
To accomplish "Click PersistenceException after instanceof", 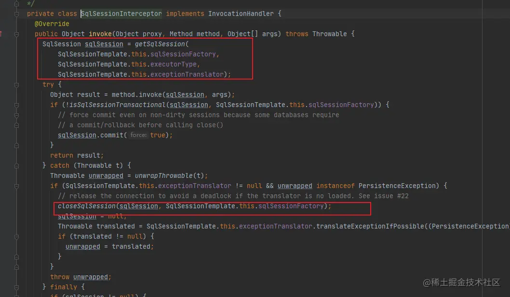I will tap(397, 186).
